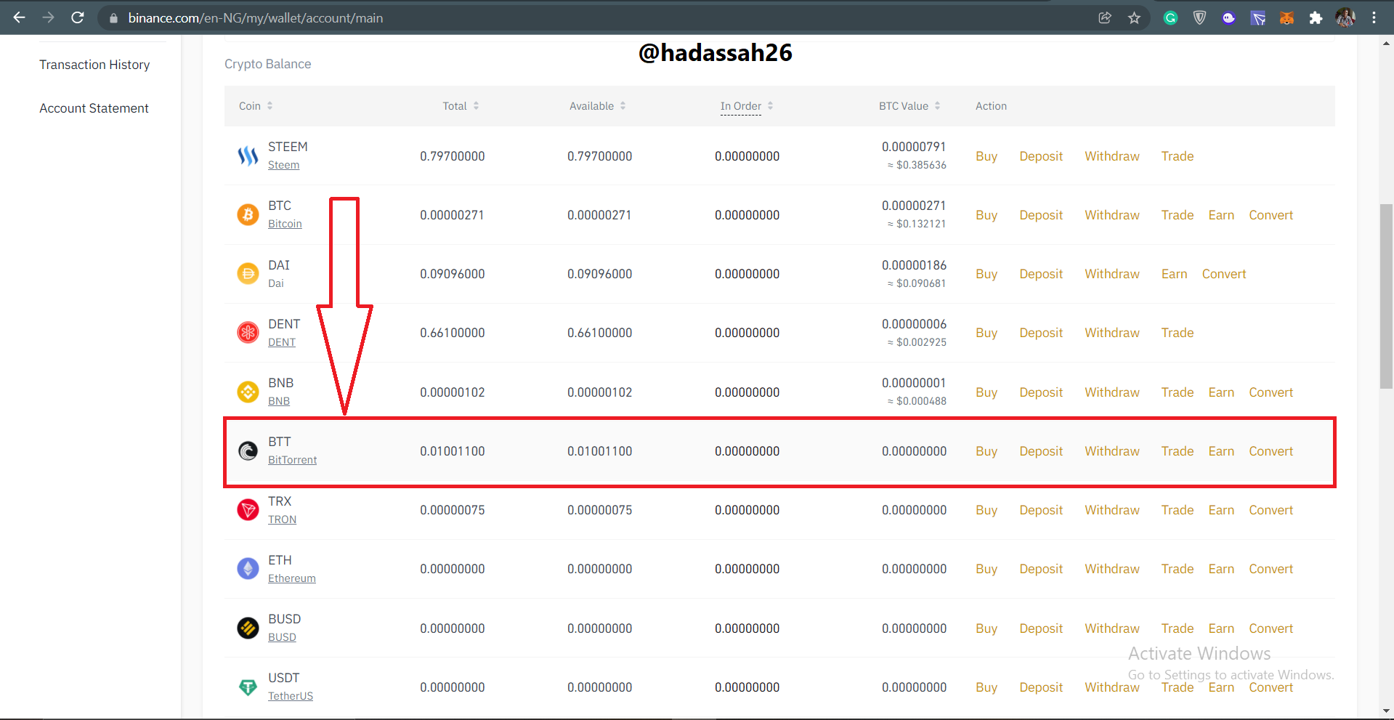Reload the Binance wallet page
This screenshot has width=1394, height=720.
[78, 17]
